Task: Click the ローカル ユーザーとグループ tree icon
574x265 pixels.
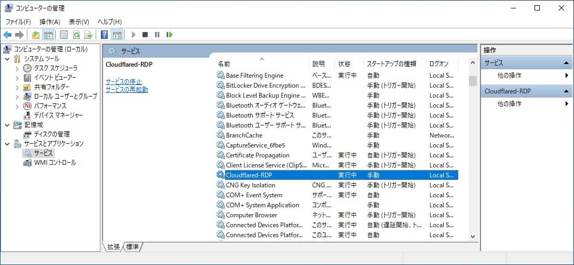Action: coord(27,97)
